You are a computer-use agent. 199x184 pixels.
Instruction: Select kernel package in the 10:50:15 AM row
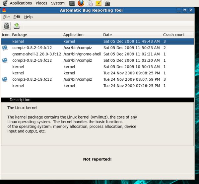(x=18, y=67)
